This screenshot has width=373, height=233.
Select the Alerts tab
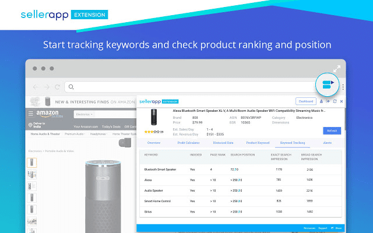click(327, 142)
